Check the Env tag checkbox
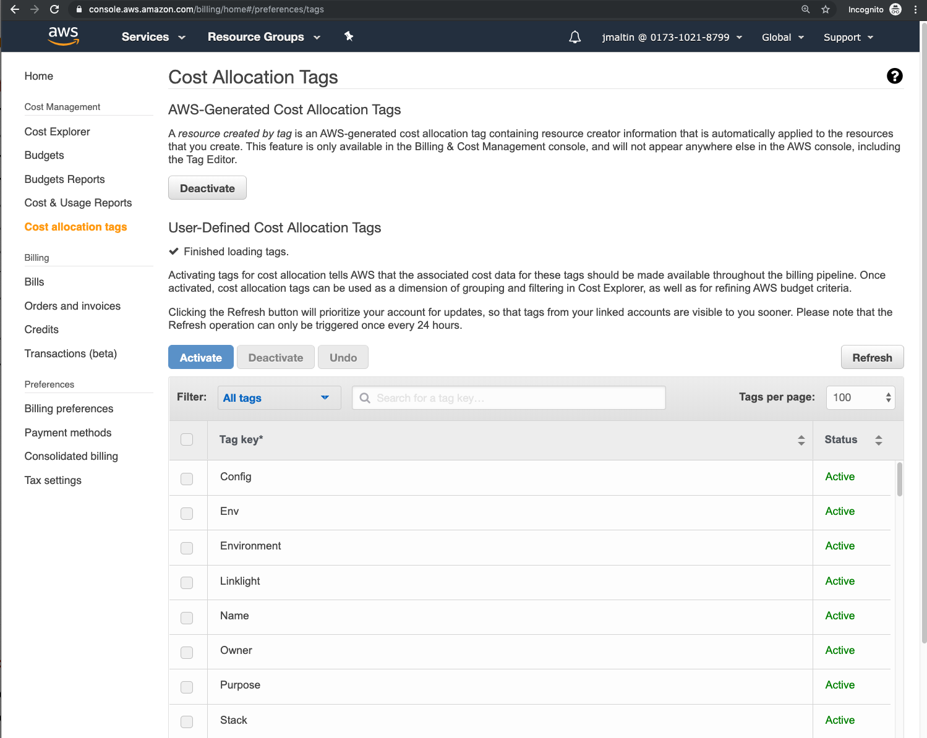Screen dimensions: 927x738 pos(187,514)
